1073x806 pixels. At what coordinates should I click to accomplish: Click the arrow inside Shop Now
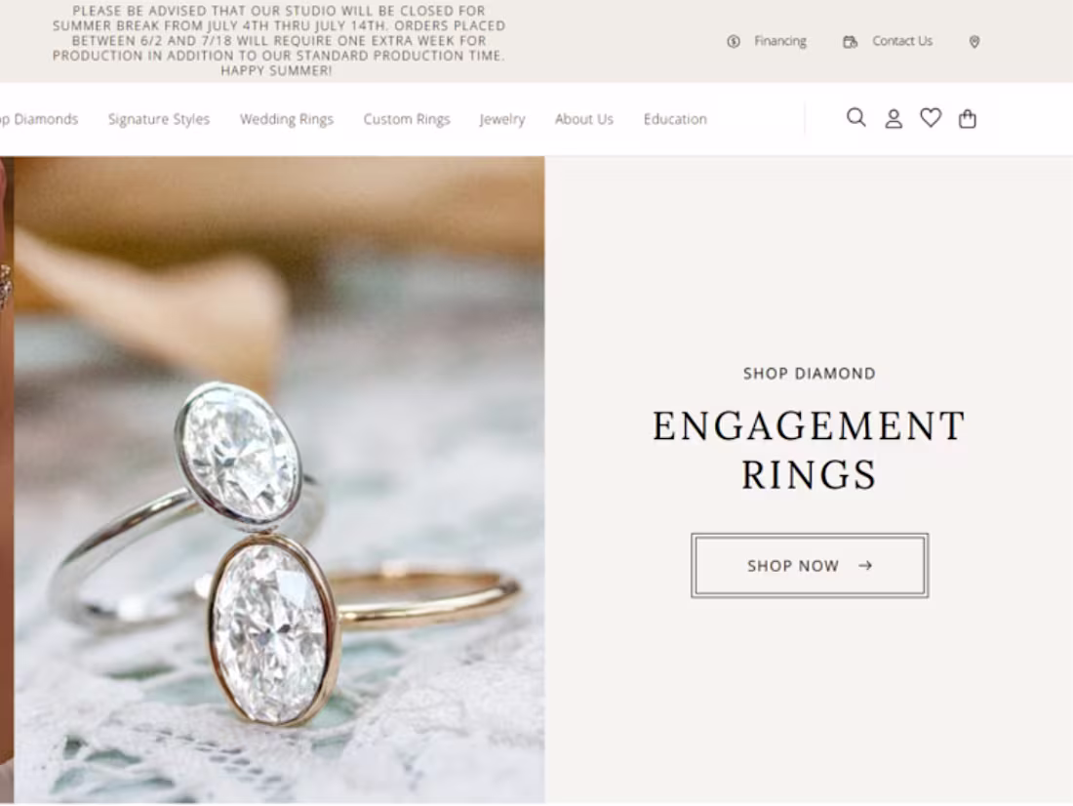click(x=865, y=566)
